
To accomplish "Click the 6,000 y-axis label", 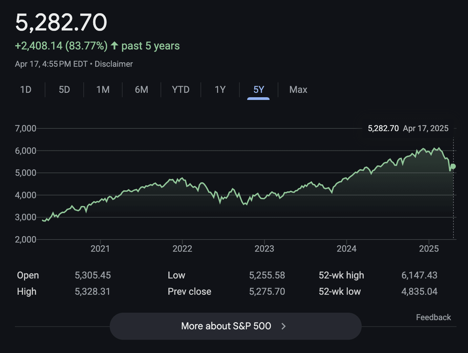I will point(26,151).
